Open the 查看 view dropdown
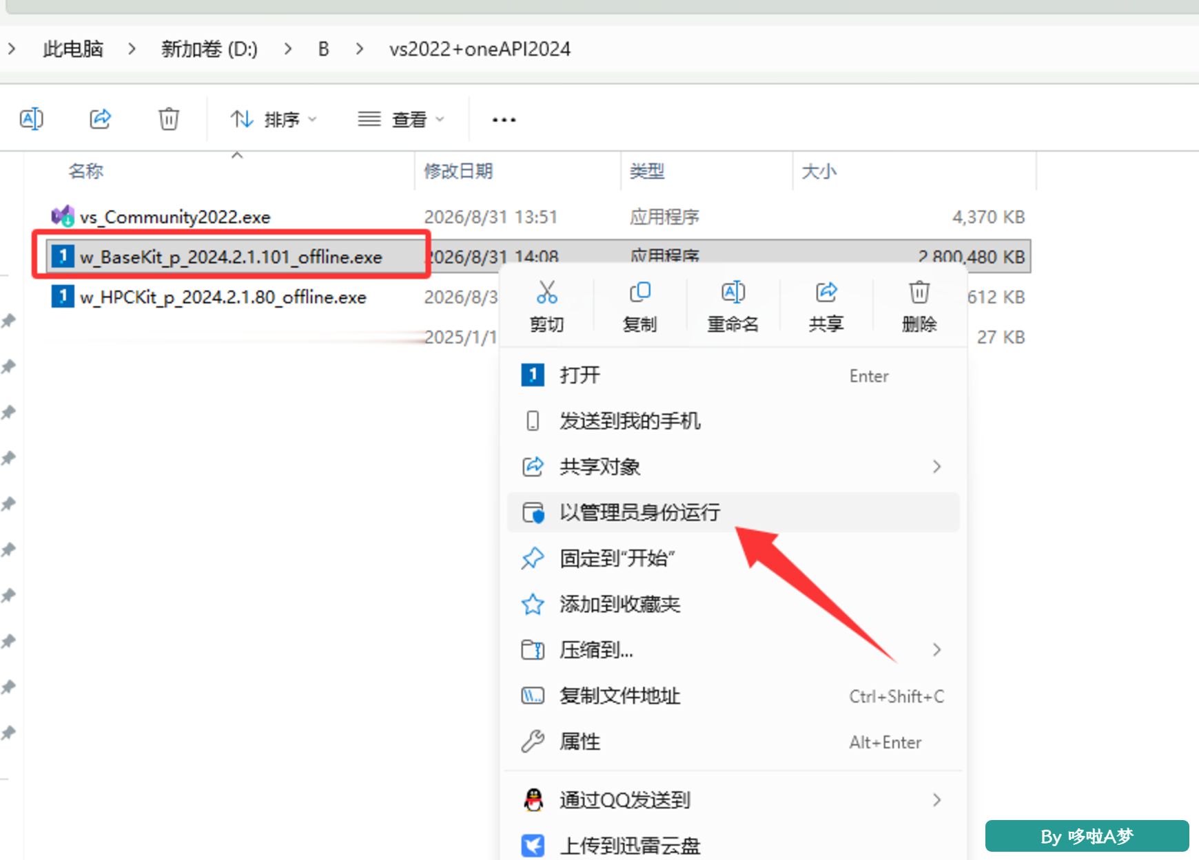Viewport: 1199px width, 860px height. click(x=401, y=120)
